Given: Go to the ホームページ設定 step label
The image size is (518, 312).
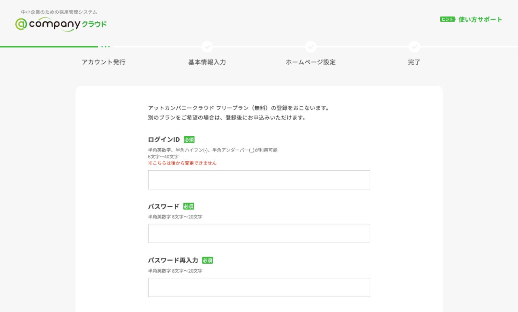Looking at the screenshot, I should point(311,62).
